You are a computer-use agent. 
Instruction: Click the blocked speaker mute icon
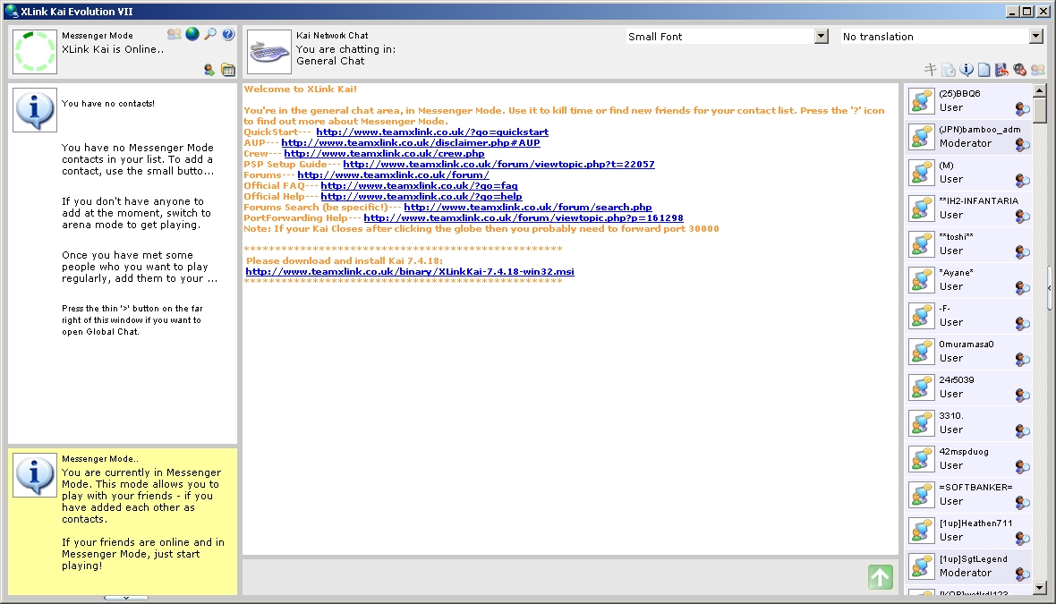pyautogui.click(x=1019, y=70)
